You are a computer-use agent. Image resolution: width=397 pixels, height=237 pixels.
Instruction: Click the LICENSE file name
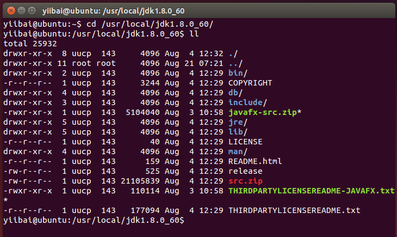[x=245, y=142]
